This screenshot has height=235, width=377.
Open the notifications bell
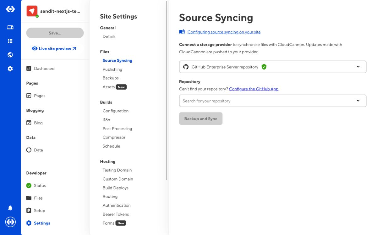click(x=10, y=208)
